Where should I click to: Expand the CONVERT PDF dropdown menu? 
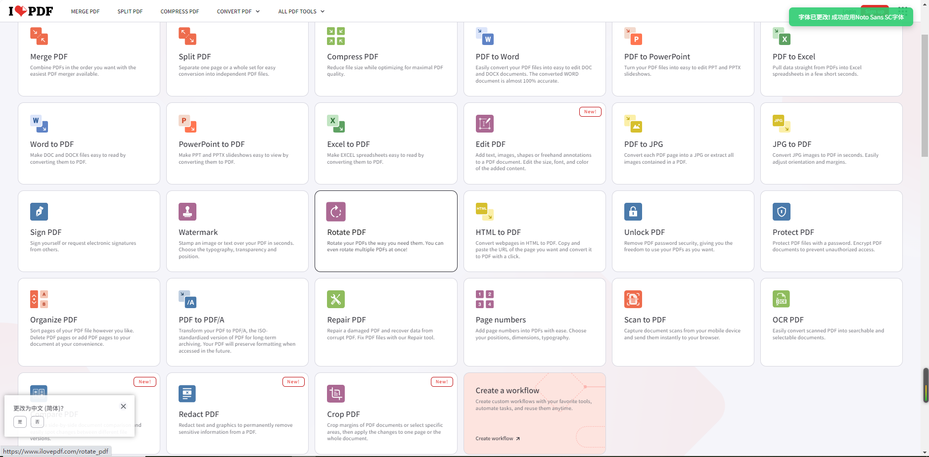click(x=238, y=11)
